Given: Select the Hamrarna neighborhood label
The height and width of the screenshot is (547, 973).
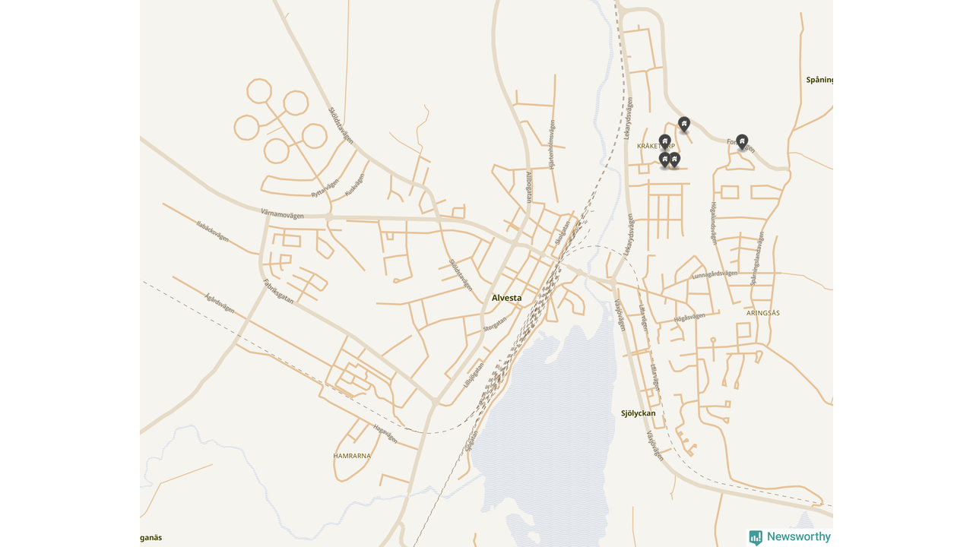Looking at the screenshot, I should 352,456.
